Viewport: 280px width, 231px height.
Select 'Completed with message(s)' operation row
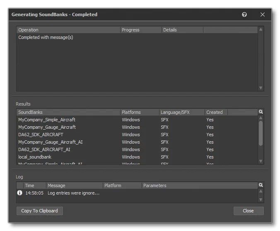[x=137, y=37]
